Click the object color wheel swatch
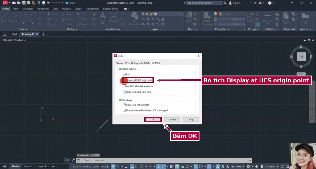 coord(215,14)
